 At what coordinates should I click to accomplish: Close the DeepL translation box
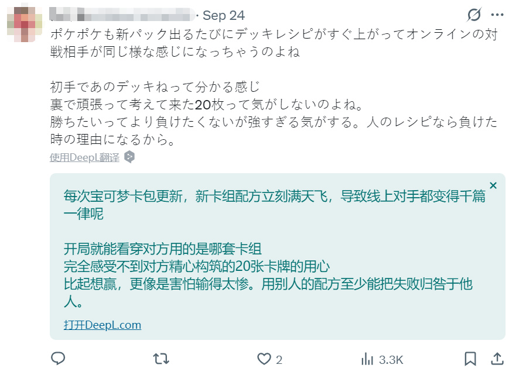point(493,185)
